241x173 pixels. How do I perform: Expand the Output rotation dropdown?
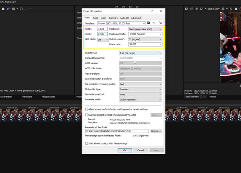click(160, 39)
